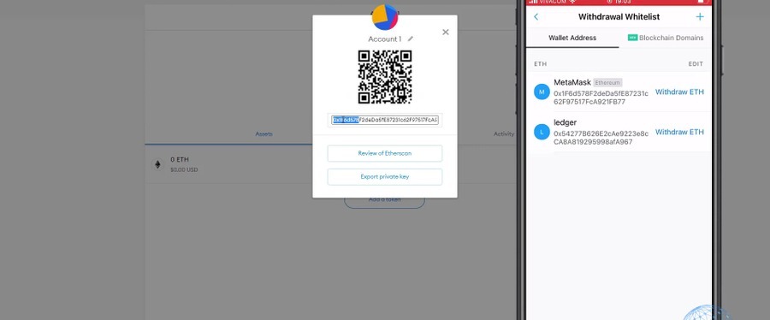Screen dimensions: 770x320
Task: Click the account QR code image
Action: coord(385,77)
